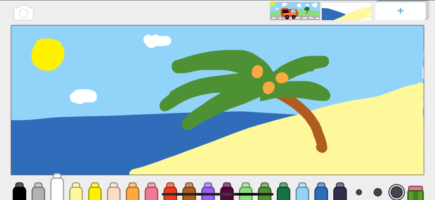The height and width of the screenshot is (200, 435).
Task: Choose the dark navy marker
Action: (340, 191)
